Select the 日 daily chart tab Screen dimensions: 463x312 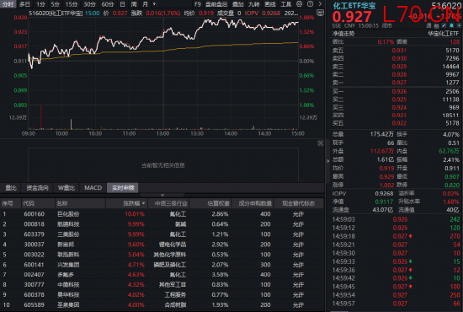click(123, 4)
